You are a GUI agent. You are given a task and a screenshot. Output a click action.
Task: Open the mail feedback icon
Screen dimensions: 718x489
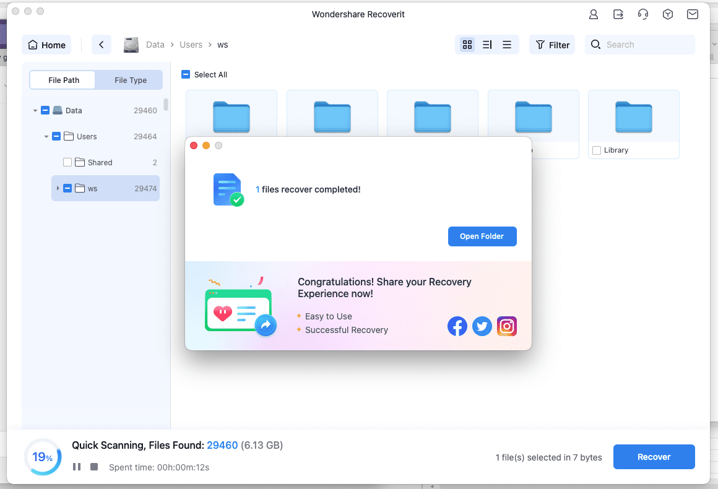693,14
